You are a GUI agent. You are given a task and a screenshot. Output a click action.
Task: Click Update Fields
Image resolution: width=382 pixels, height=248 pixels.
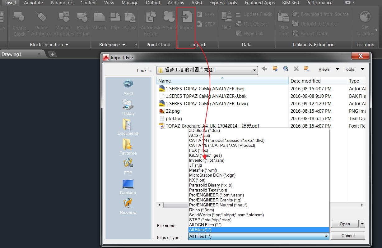tap(254, 14)
